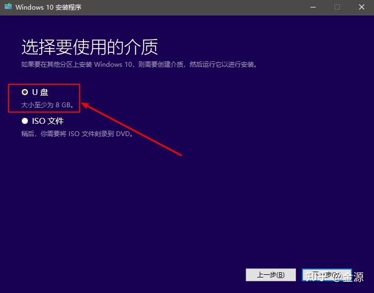Screen dimensions: 374x293
Task: Click the installation media explanation subtitle
Action: [x=139, y=65]
